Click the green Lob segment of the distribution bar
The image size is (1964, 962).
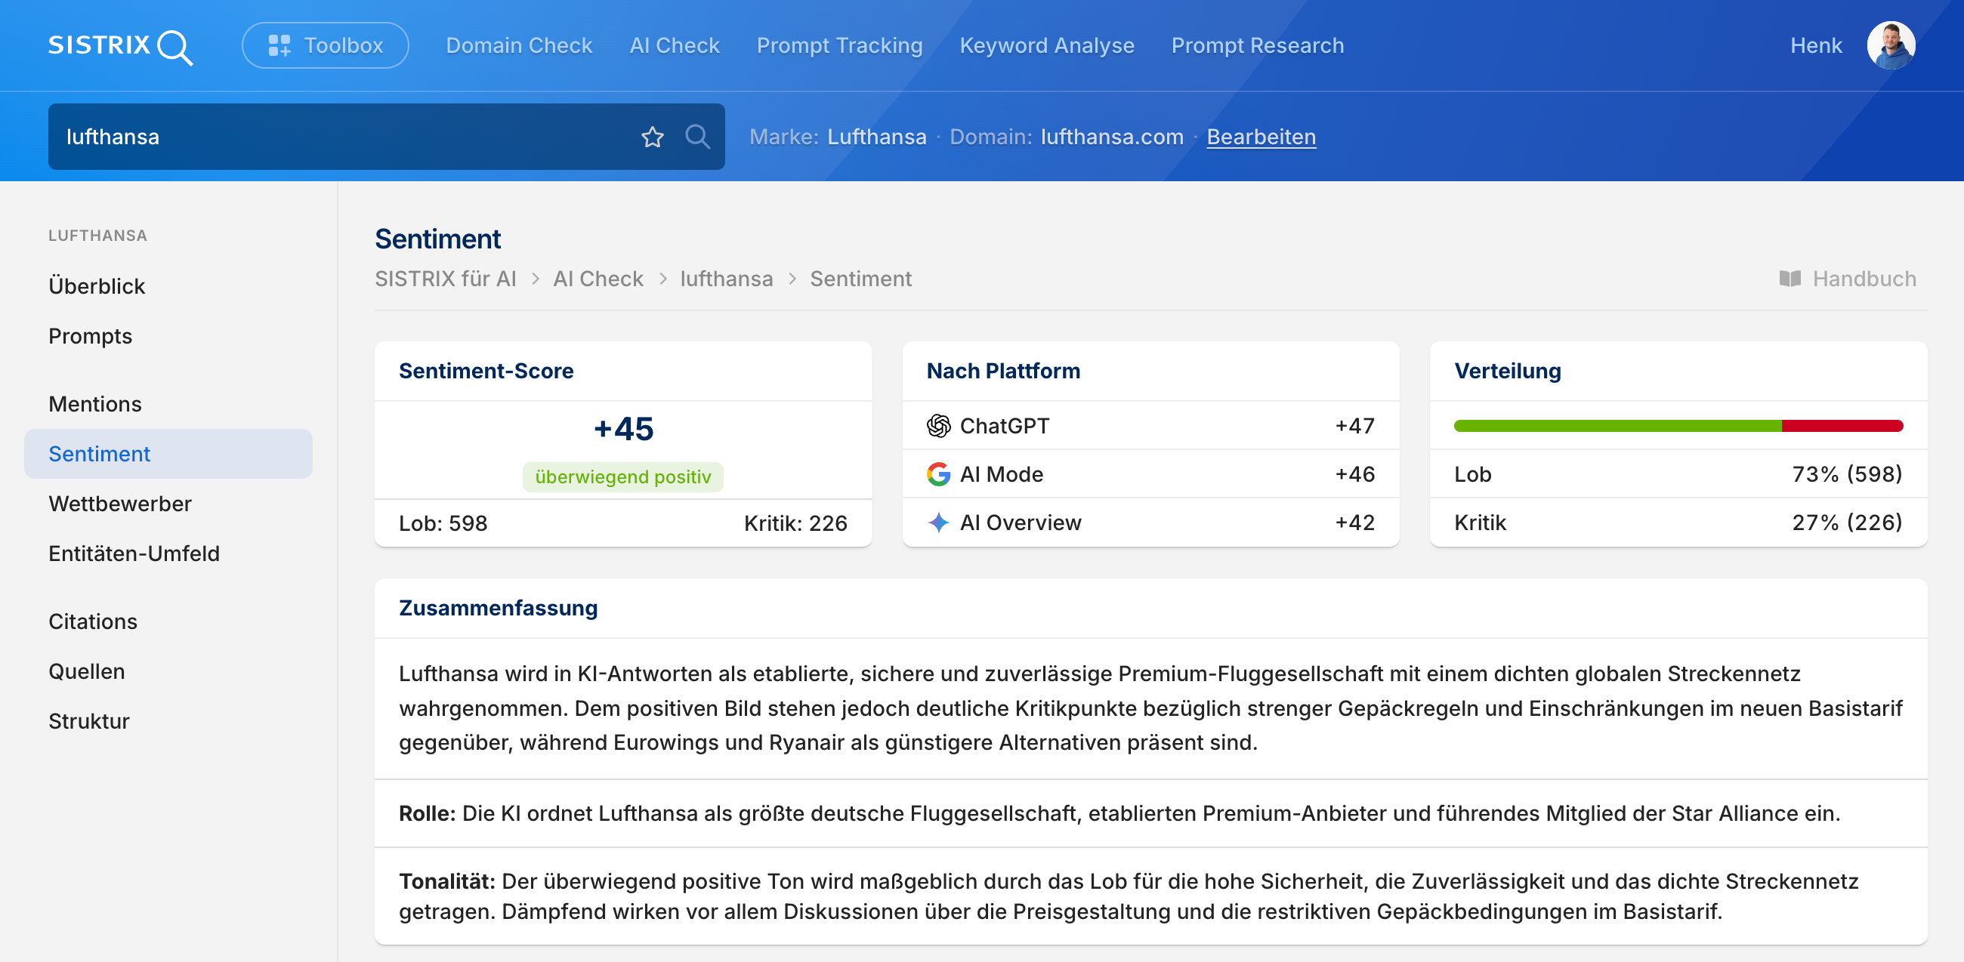pyautogui.click(x=1617, y=426)
